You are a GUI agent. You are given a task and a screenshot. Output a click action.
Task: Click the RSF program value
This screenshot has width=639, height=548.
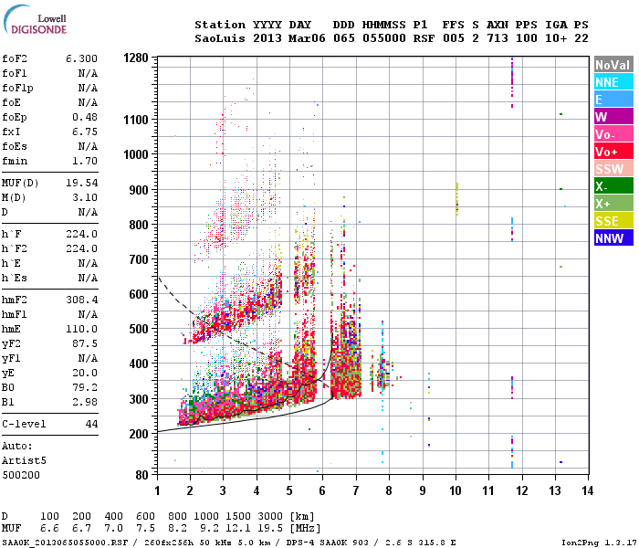[424, 38]
